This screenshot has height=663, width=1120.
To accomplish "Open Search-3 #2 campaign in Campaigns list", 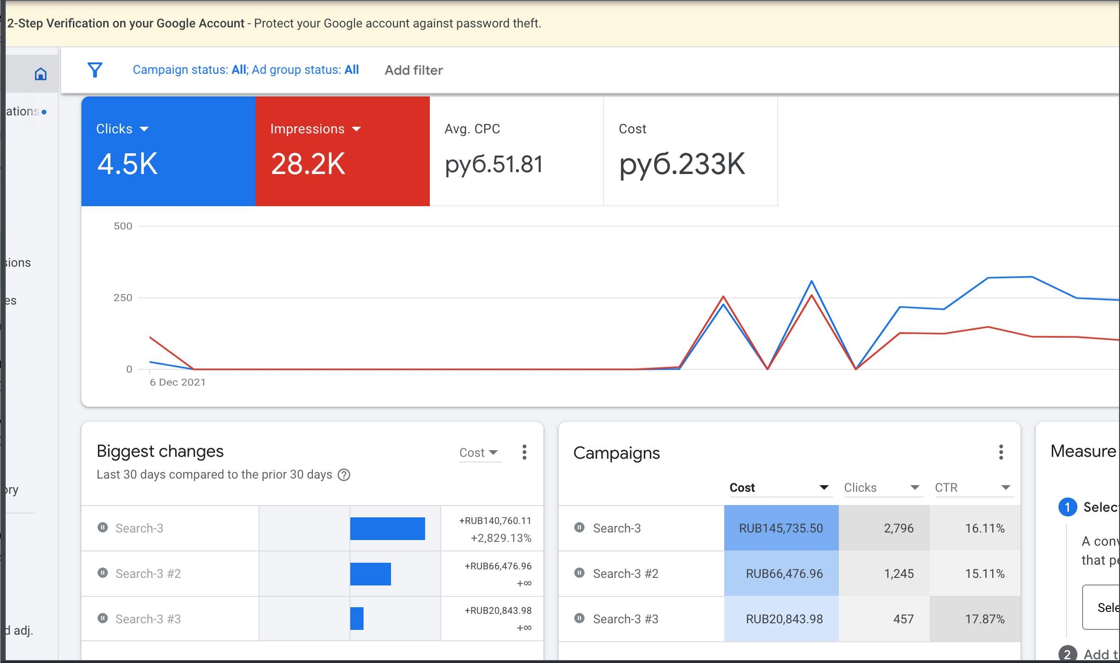I will coord(625,574).
